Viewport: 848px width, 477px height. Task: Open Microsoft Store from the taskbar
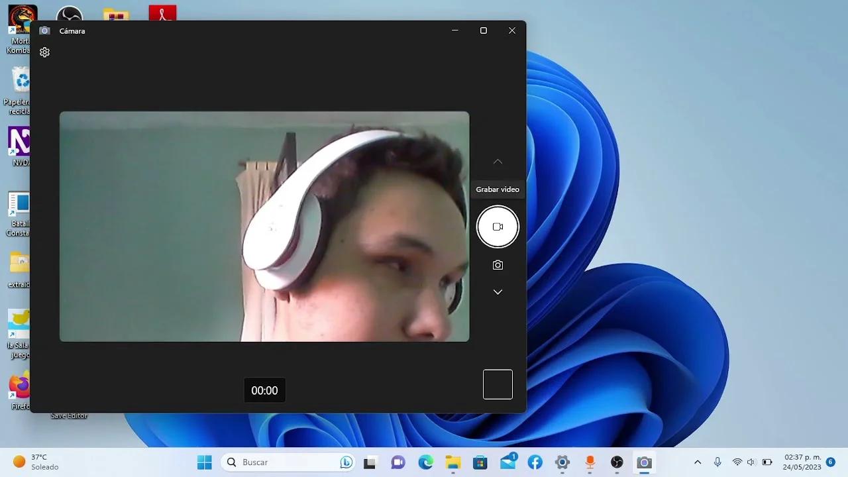click(x=480, y=462)
